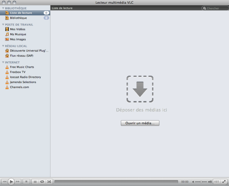Collapse the INTERNET section triangle
Viewport: 229px width, 186px height.
click(x=3, y=62)
